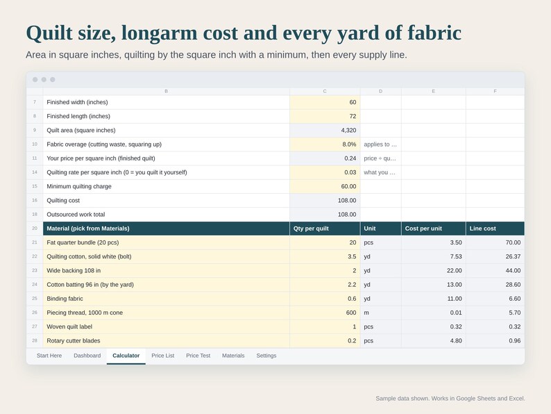Select column F header
The image size is (551, 414).
click(495, 92)
